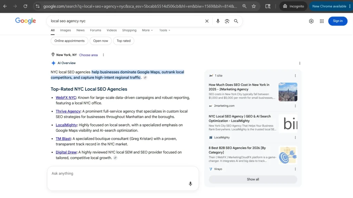Toggle the Open now filter chip
This screenshot has width=353, height=198.
(101, 41)
